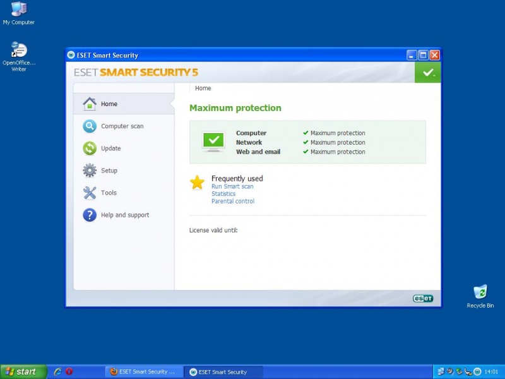Click the green Update arrows icon
505x379 pixels.
pos(90,148)
